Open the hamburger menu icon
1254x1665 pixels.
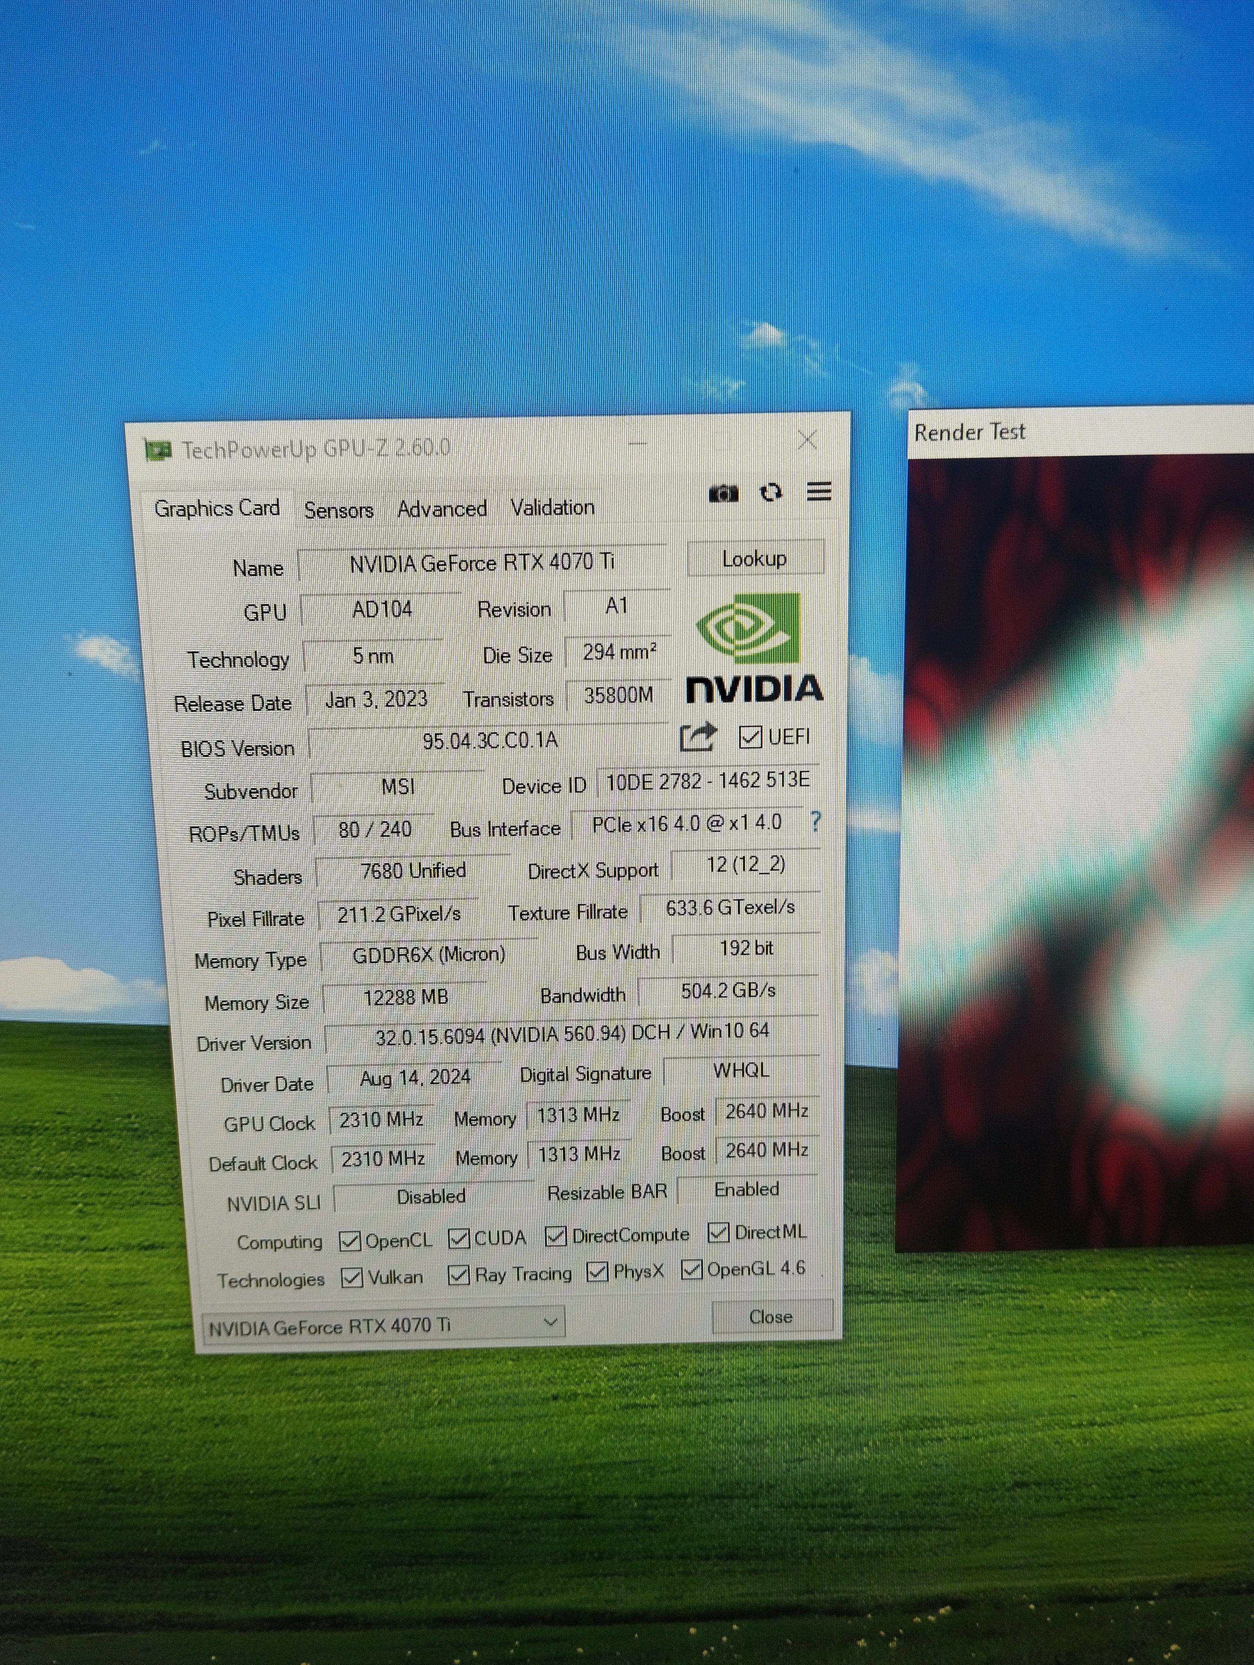tap(819, 491)
